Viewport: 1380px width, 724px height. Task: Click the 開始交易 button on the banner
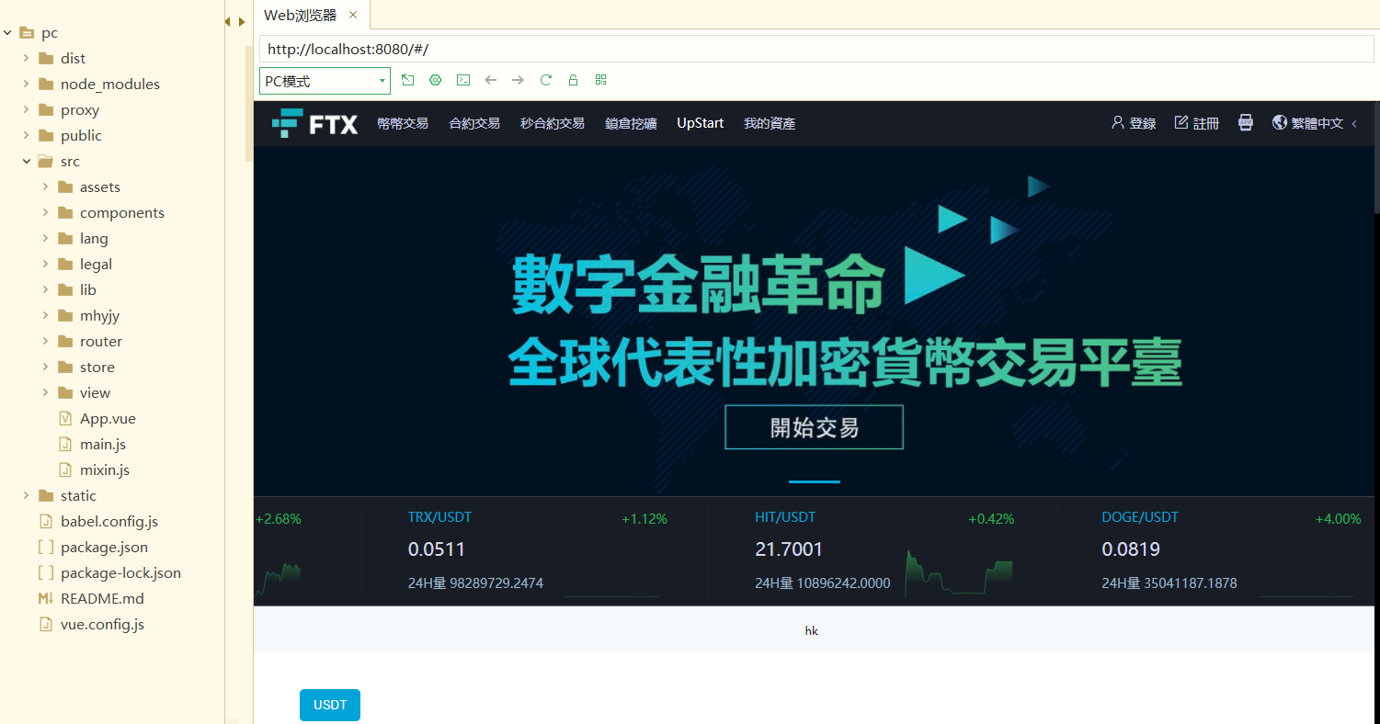coord(813,426)
